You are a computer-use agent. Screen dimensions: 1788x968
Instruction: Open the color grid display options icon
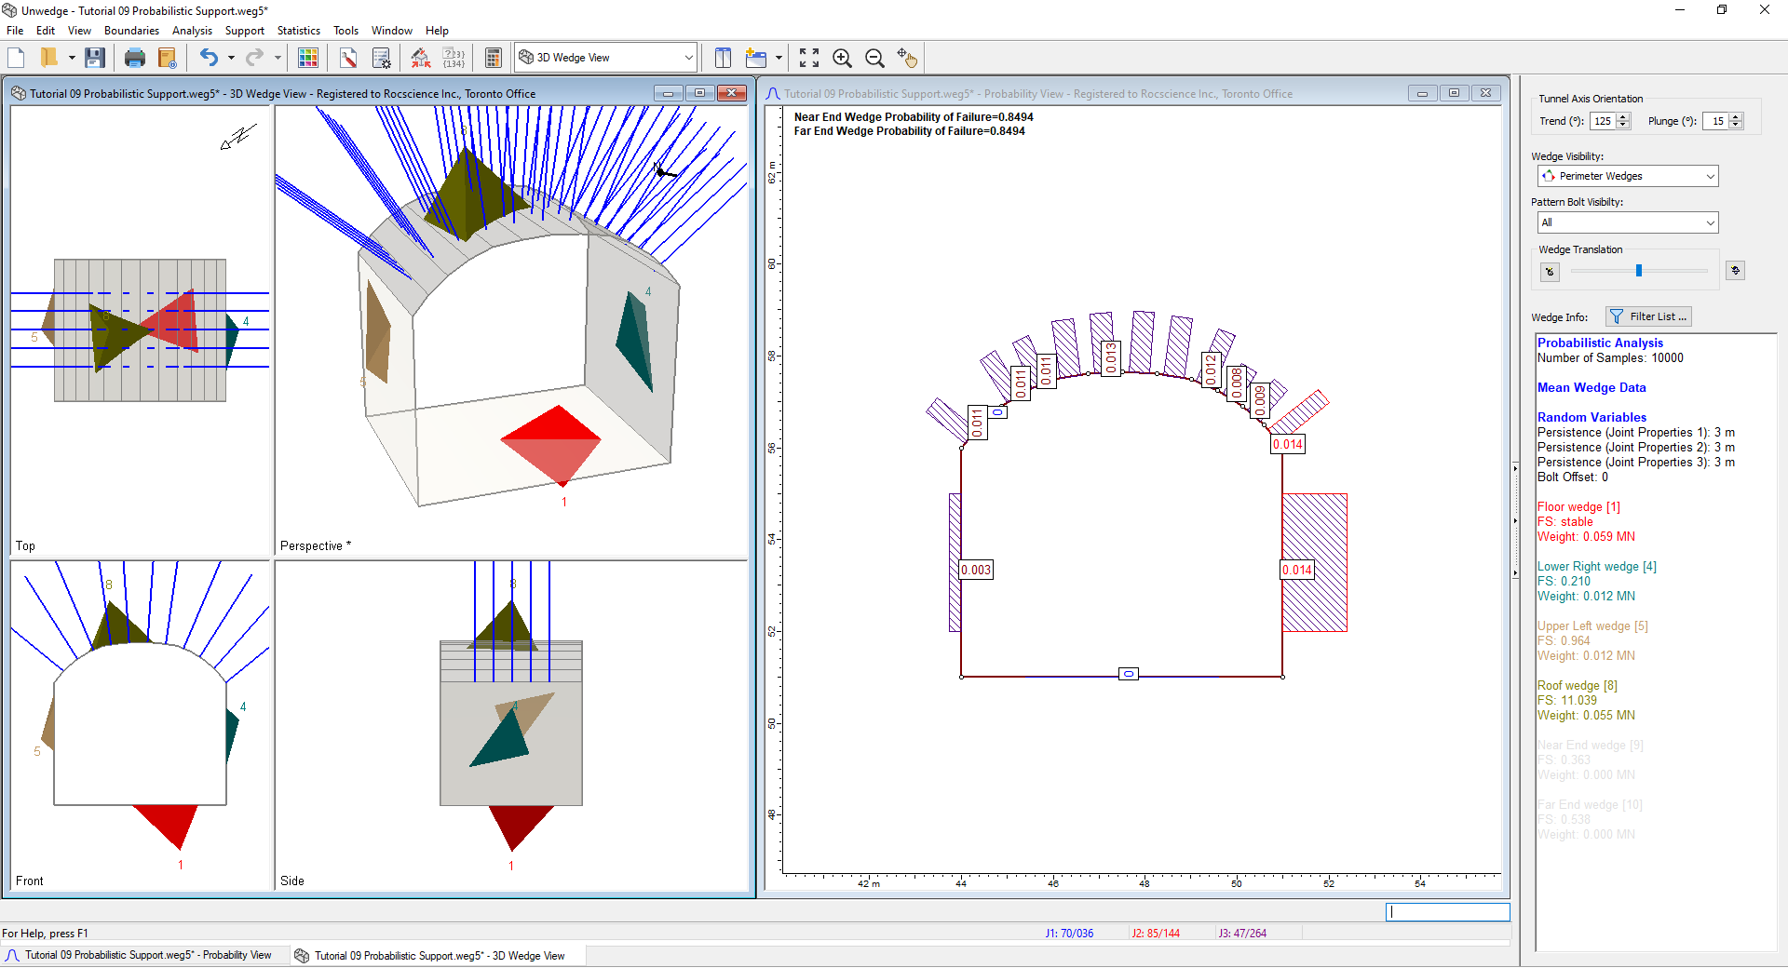307,58
